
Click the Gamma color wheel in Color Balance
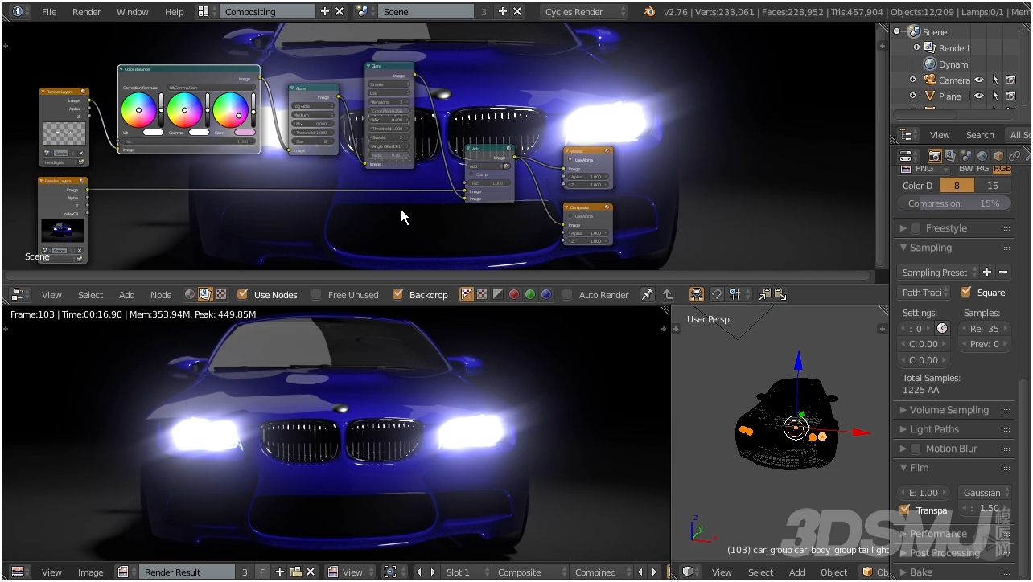(x=184, y=110)
